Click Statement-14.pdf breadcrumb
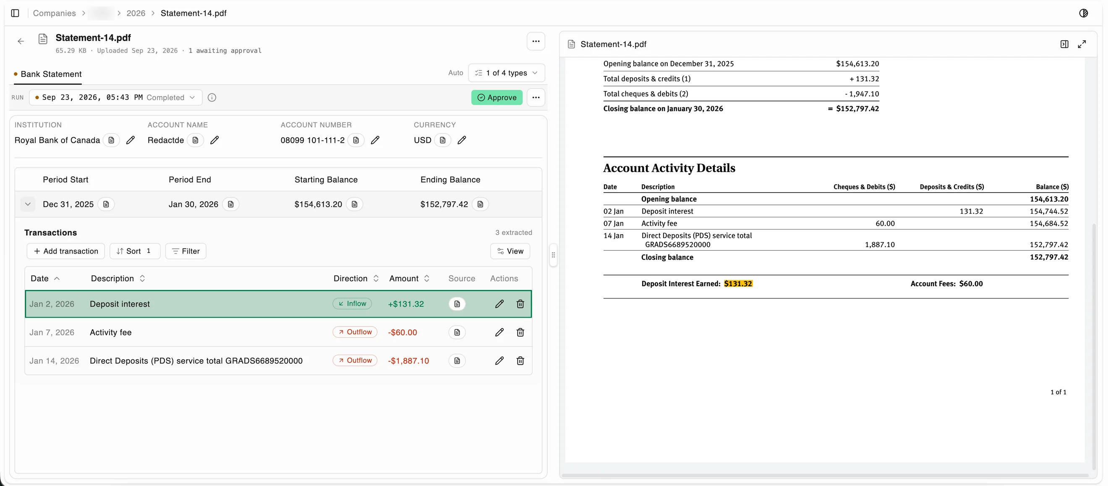Image resolution: width=1108 pixels, height=486 pixels. (x=193, y=13)
